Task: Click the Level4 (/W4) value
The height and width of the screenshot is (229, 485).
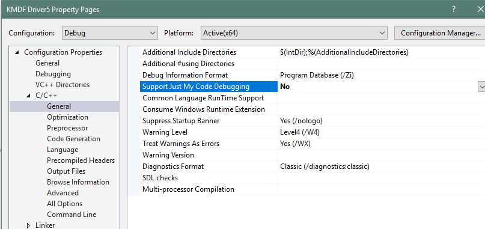Action: click(x=300, y=133)
